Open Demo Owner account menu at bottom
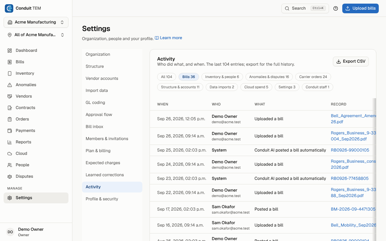This screenshot has width=386, height=241. [36, 232]
